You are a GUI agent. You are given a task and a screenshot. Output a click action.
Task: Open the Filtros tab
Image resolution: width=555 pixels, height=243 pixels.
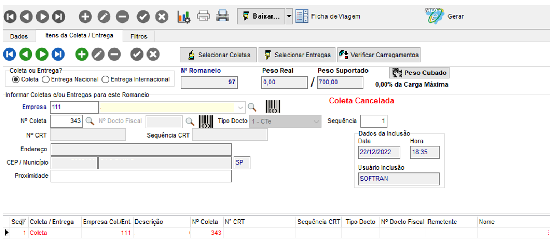tap(139, 36)
